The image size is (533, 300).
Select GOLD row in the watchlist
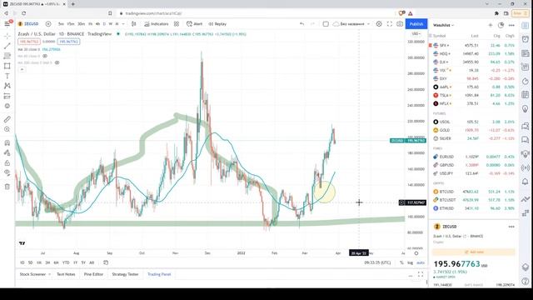tap(474, 130)
